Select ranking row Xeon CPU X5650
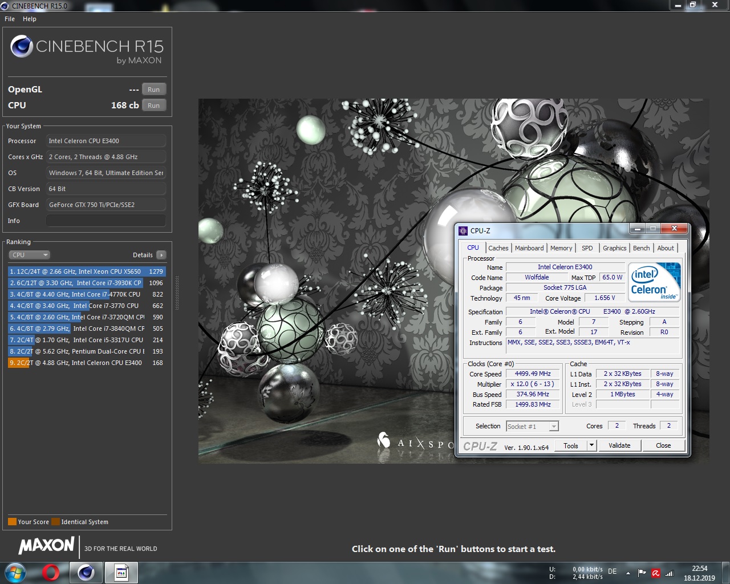Screen dimensions: 730x584 87,271
